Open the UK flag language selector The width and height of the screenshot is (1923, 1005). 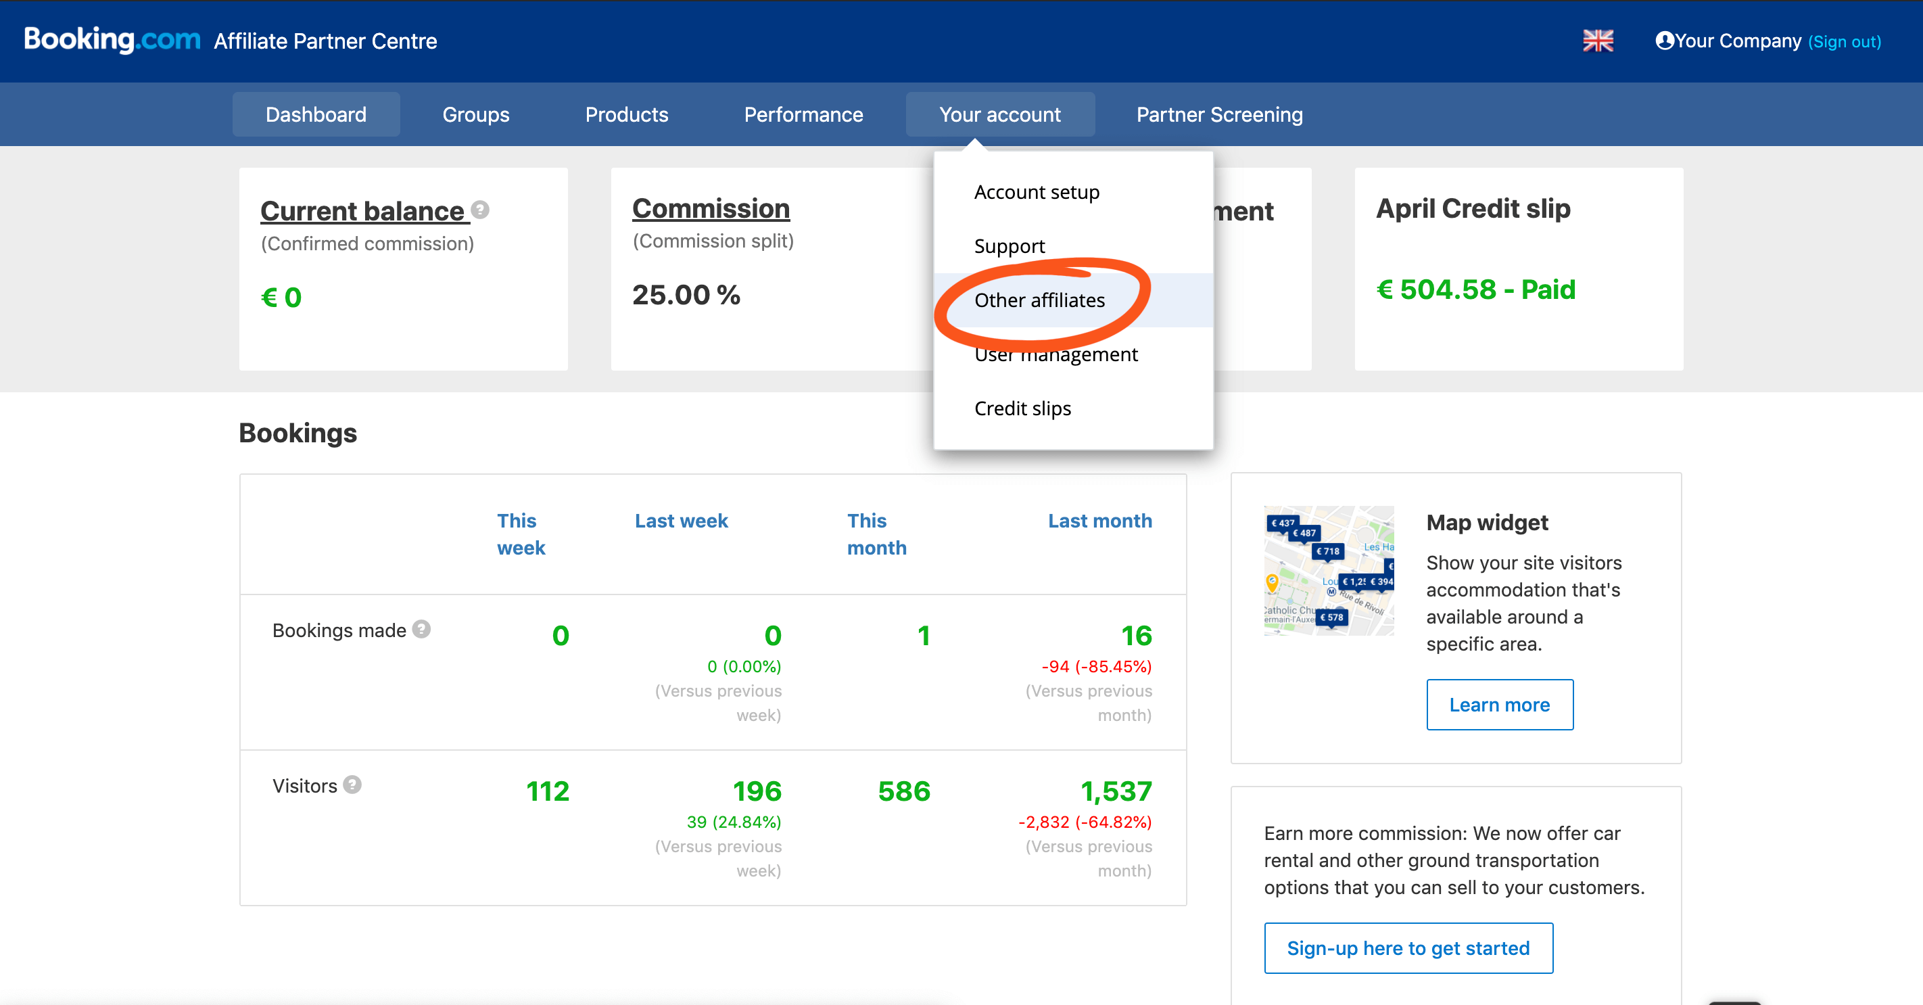pyautogui.click(x=1598, y=41)
